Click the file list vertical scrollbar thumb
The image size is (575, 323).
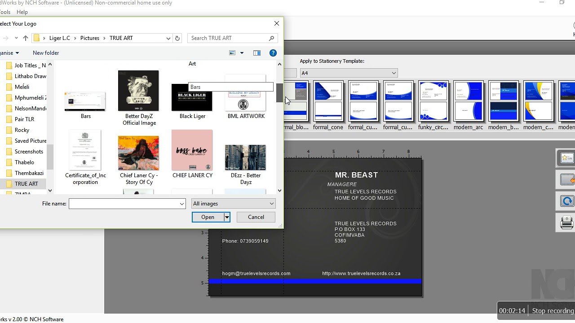pyautogui.click(x=279, y=93)
